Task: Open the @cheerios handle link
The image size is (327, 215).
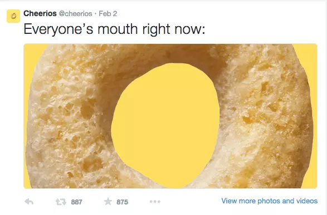Action: 76,14
